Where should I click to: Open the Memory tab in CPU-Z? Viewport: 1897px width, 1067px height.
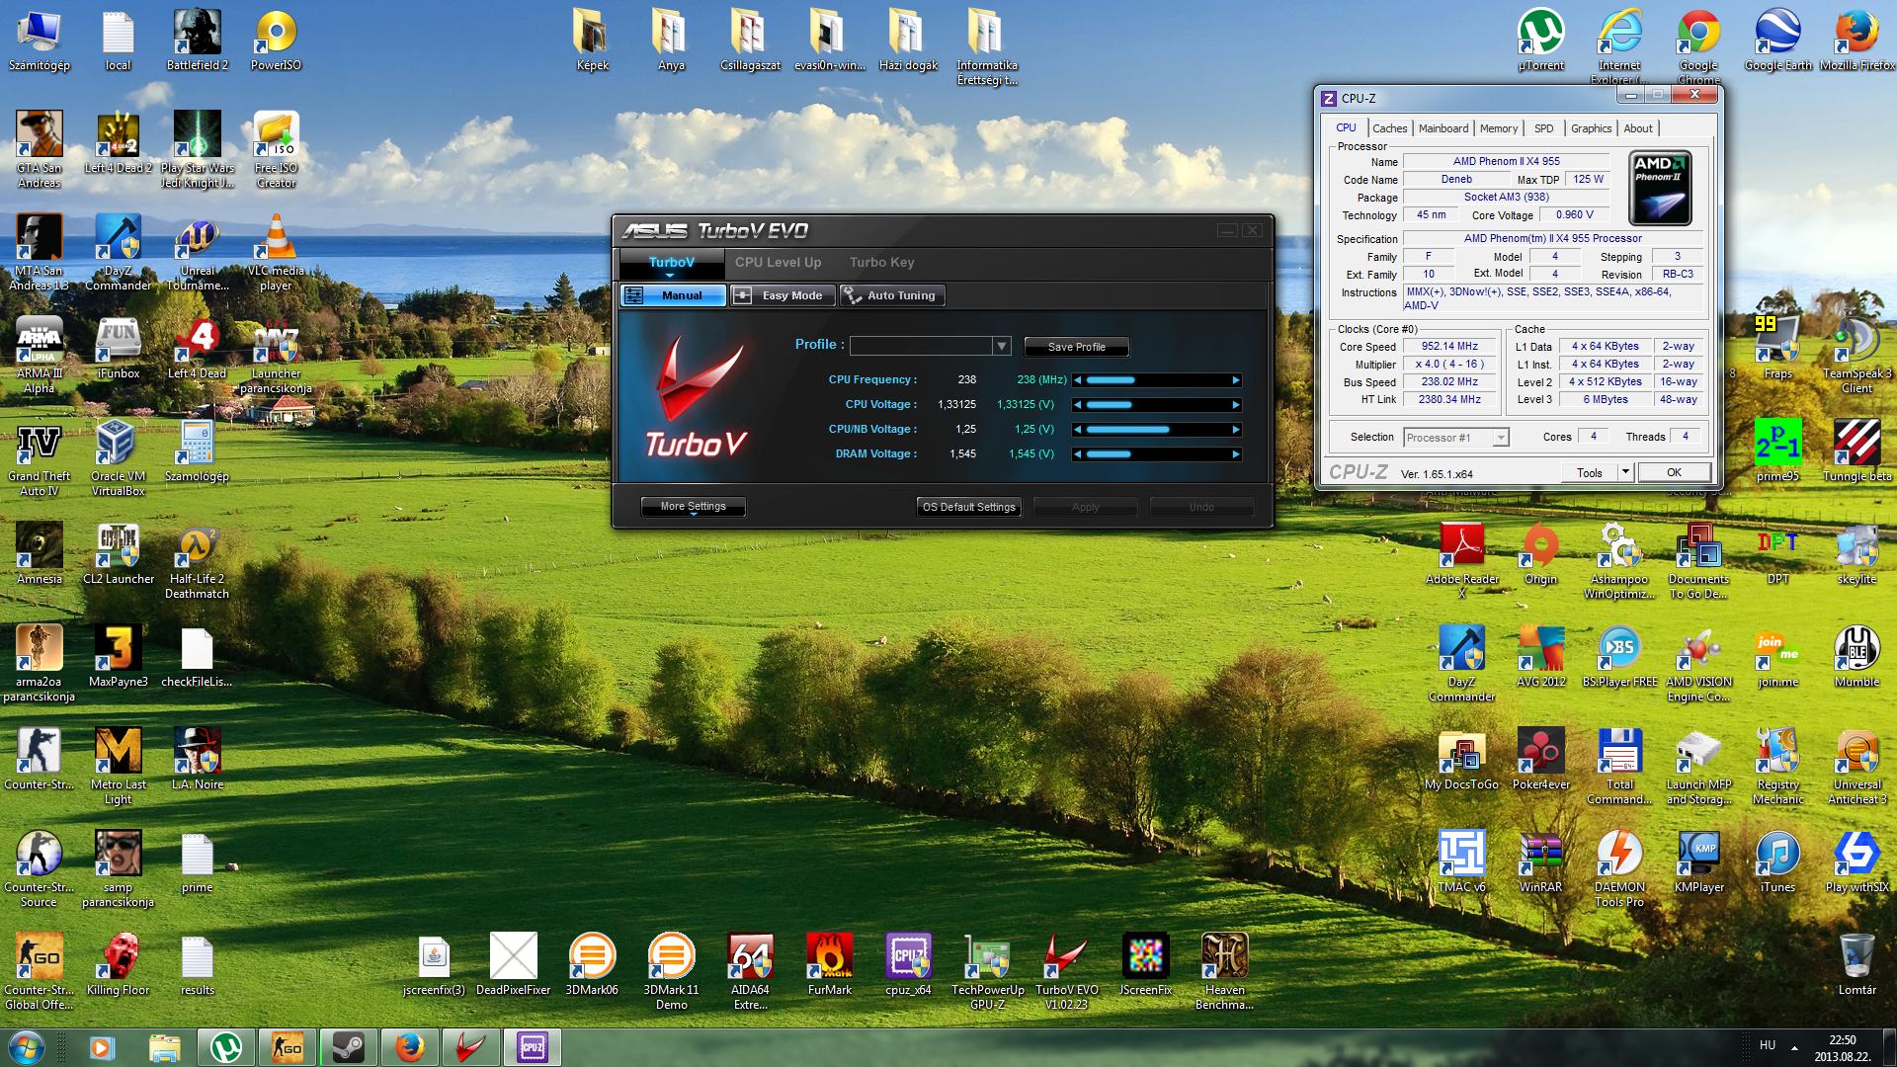[x=1498, y=128]
